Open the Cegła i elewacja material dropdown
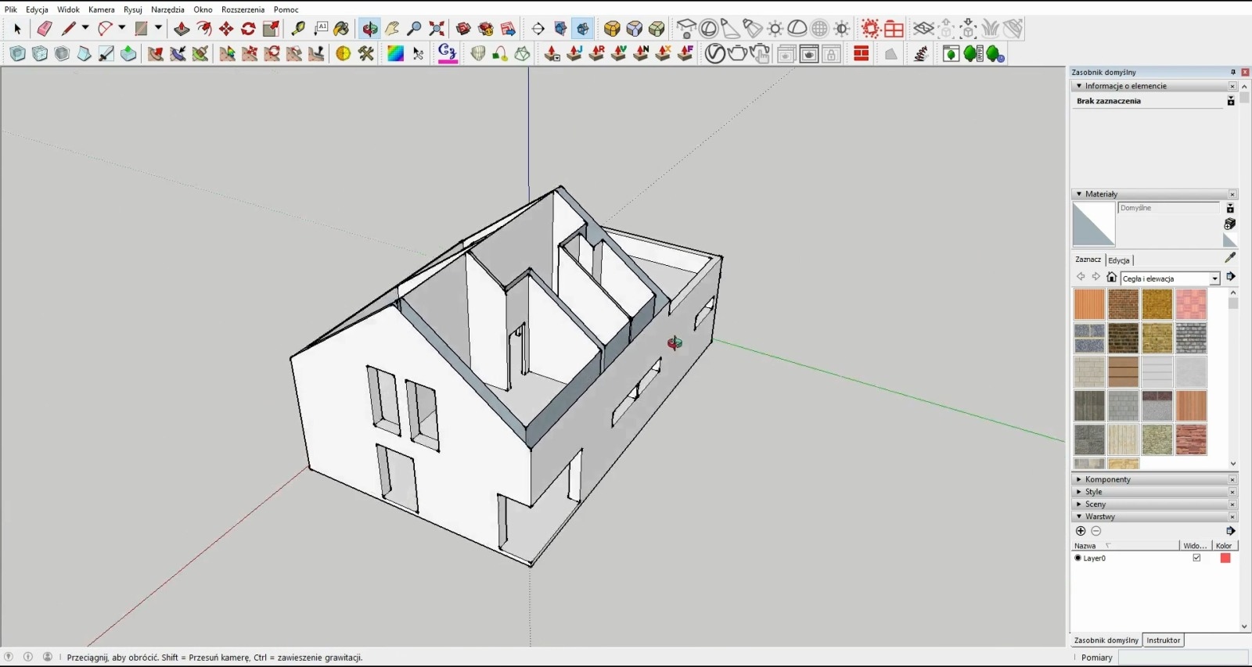 point(1214,279)
